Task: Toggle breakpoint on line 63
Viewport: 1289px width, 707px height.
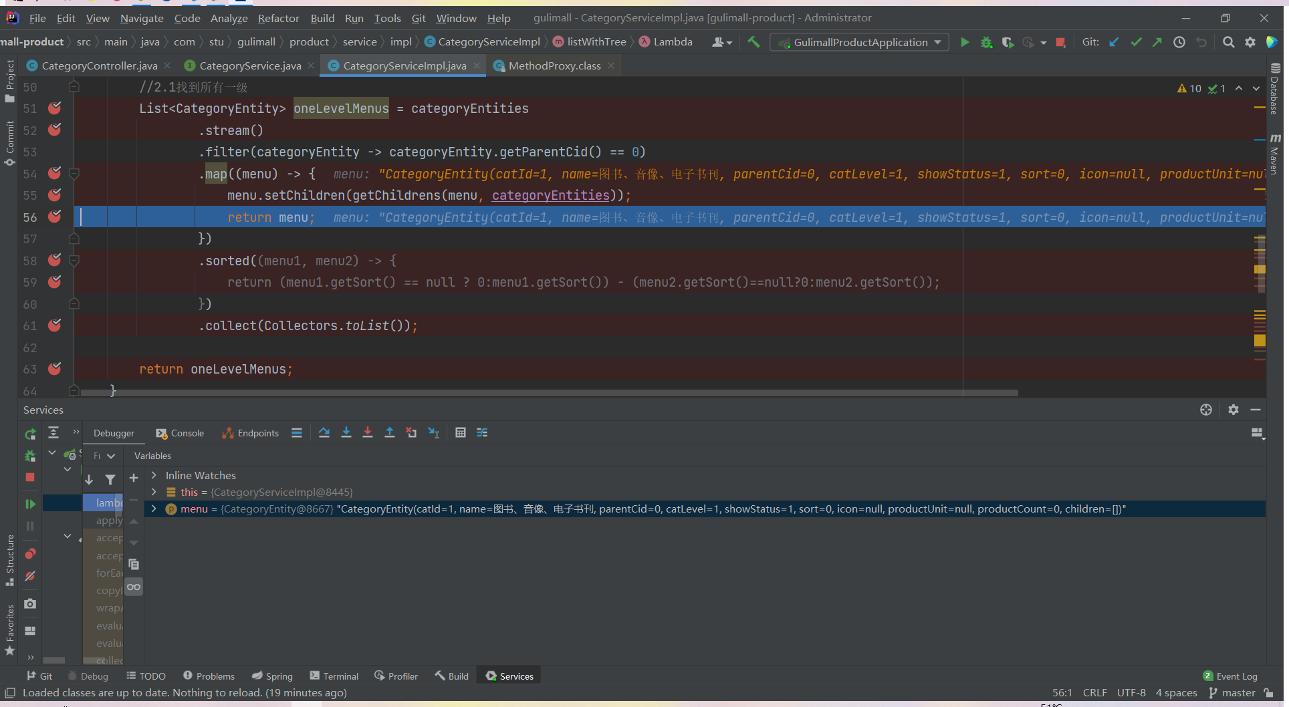Action: point(55,369)
